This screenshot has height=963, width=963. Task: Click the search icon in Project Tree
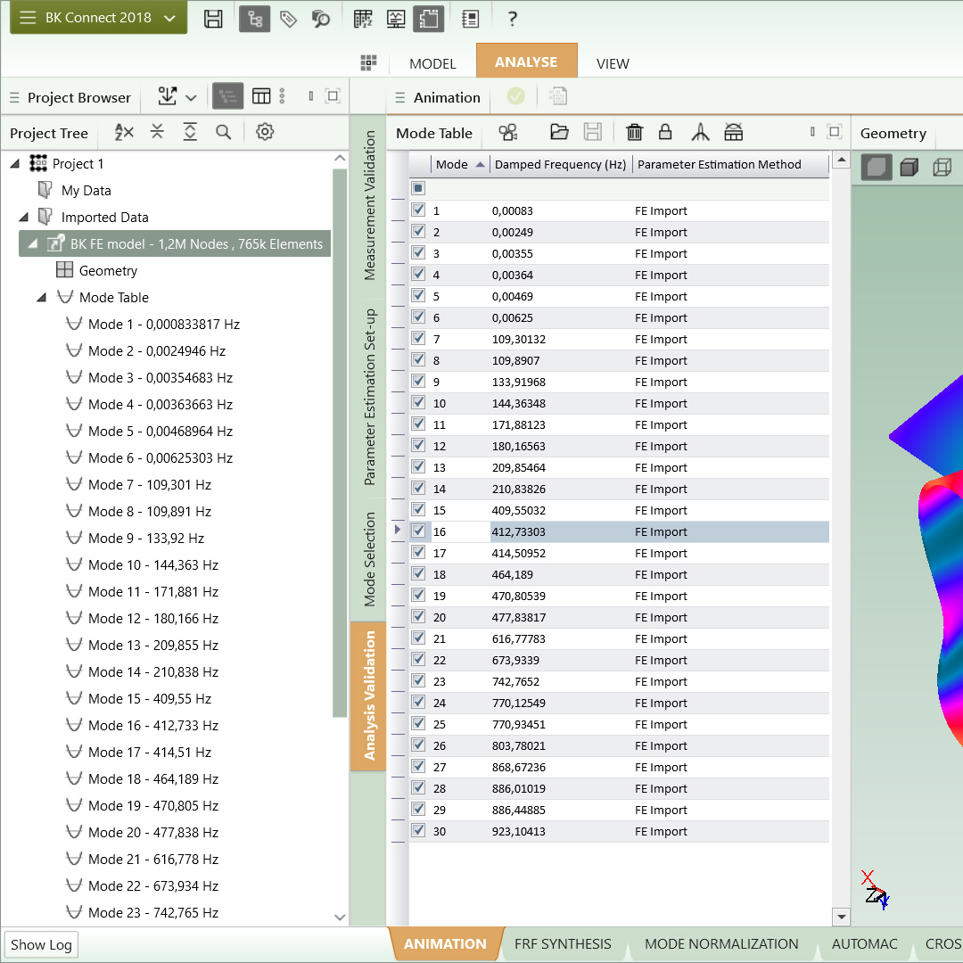point(224,133)
